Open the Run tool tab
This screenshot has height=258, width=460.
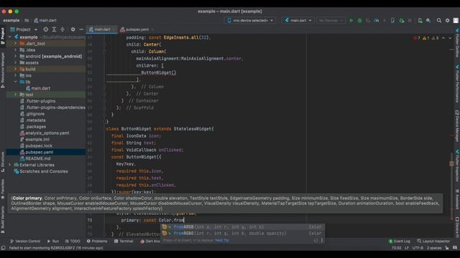point(52,242)
